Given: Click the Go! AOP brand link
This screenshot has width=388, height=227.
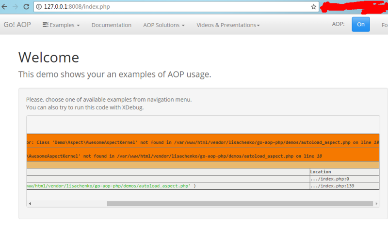Looking at the screenshot, I should click(17, 25).
